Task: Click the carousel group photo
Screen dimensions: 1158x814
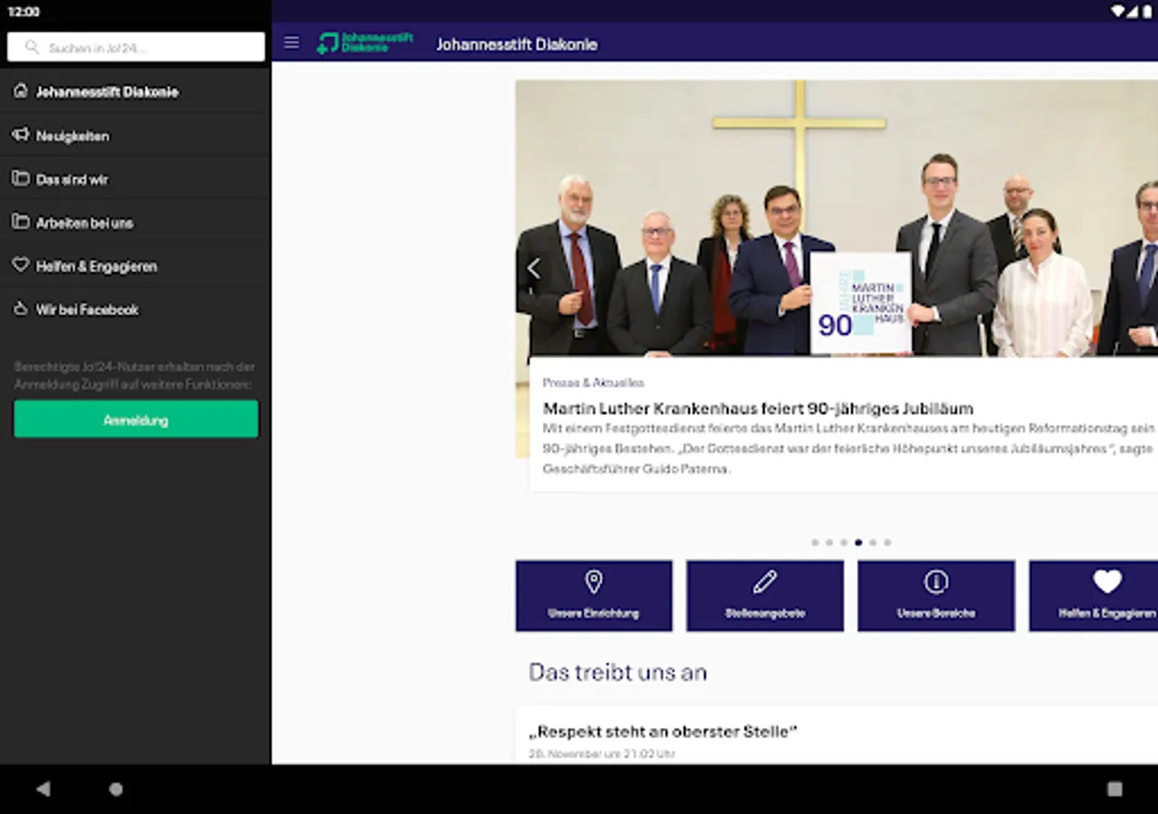Action: pos(837,218)
